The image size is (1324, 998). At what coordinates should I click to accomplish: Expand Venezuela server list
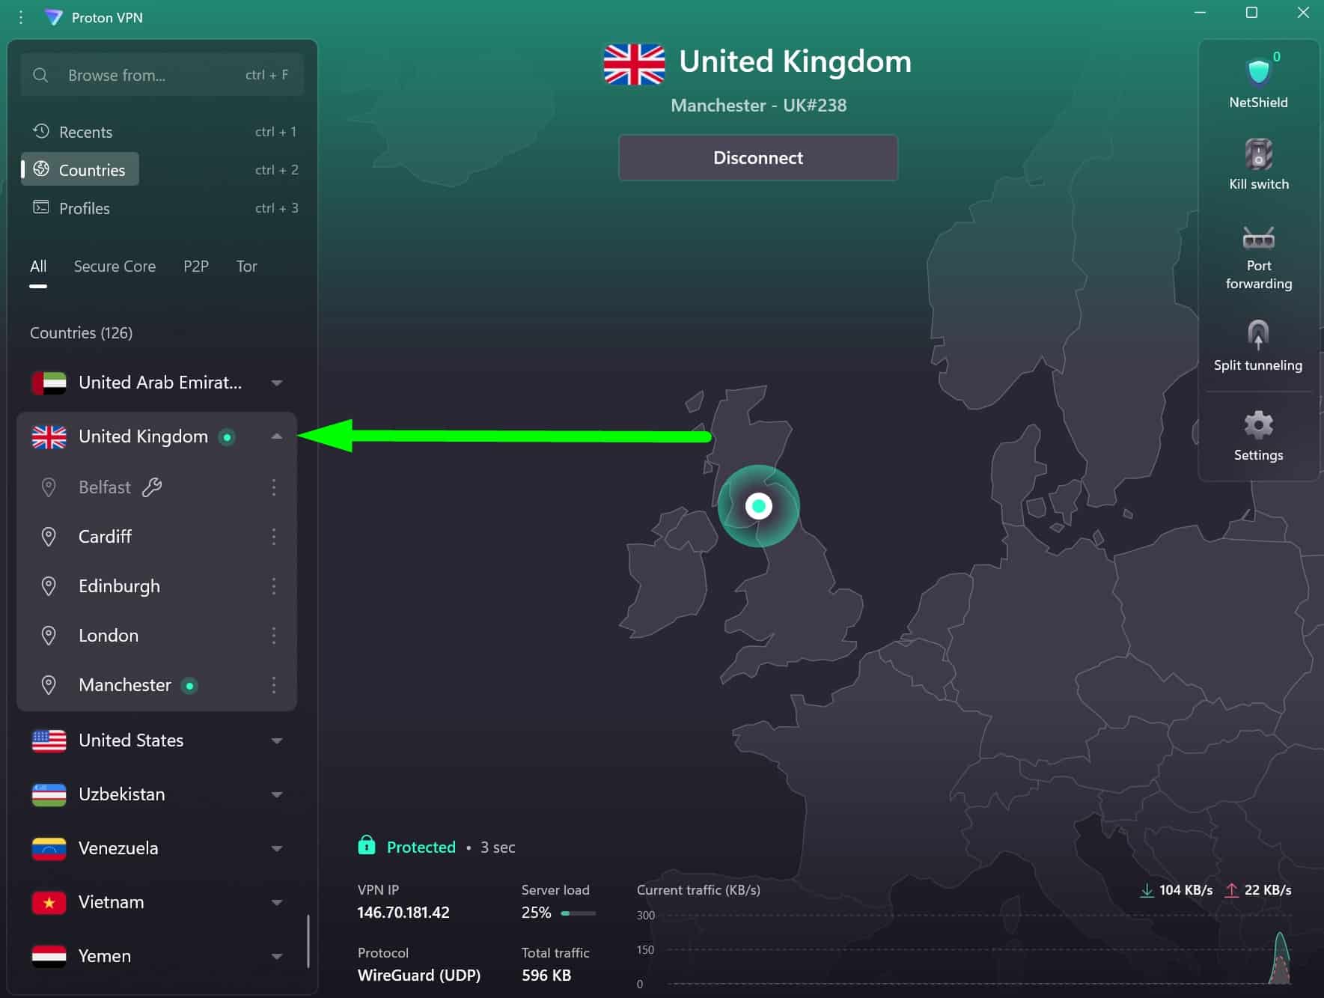[277, 848]
